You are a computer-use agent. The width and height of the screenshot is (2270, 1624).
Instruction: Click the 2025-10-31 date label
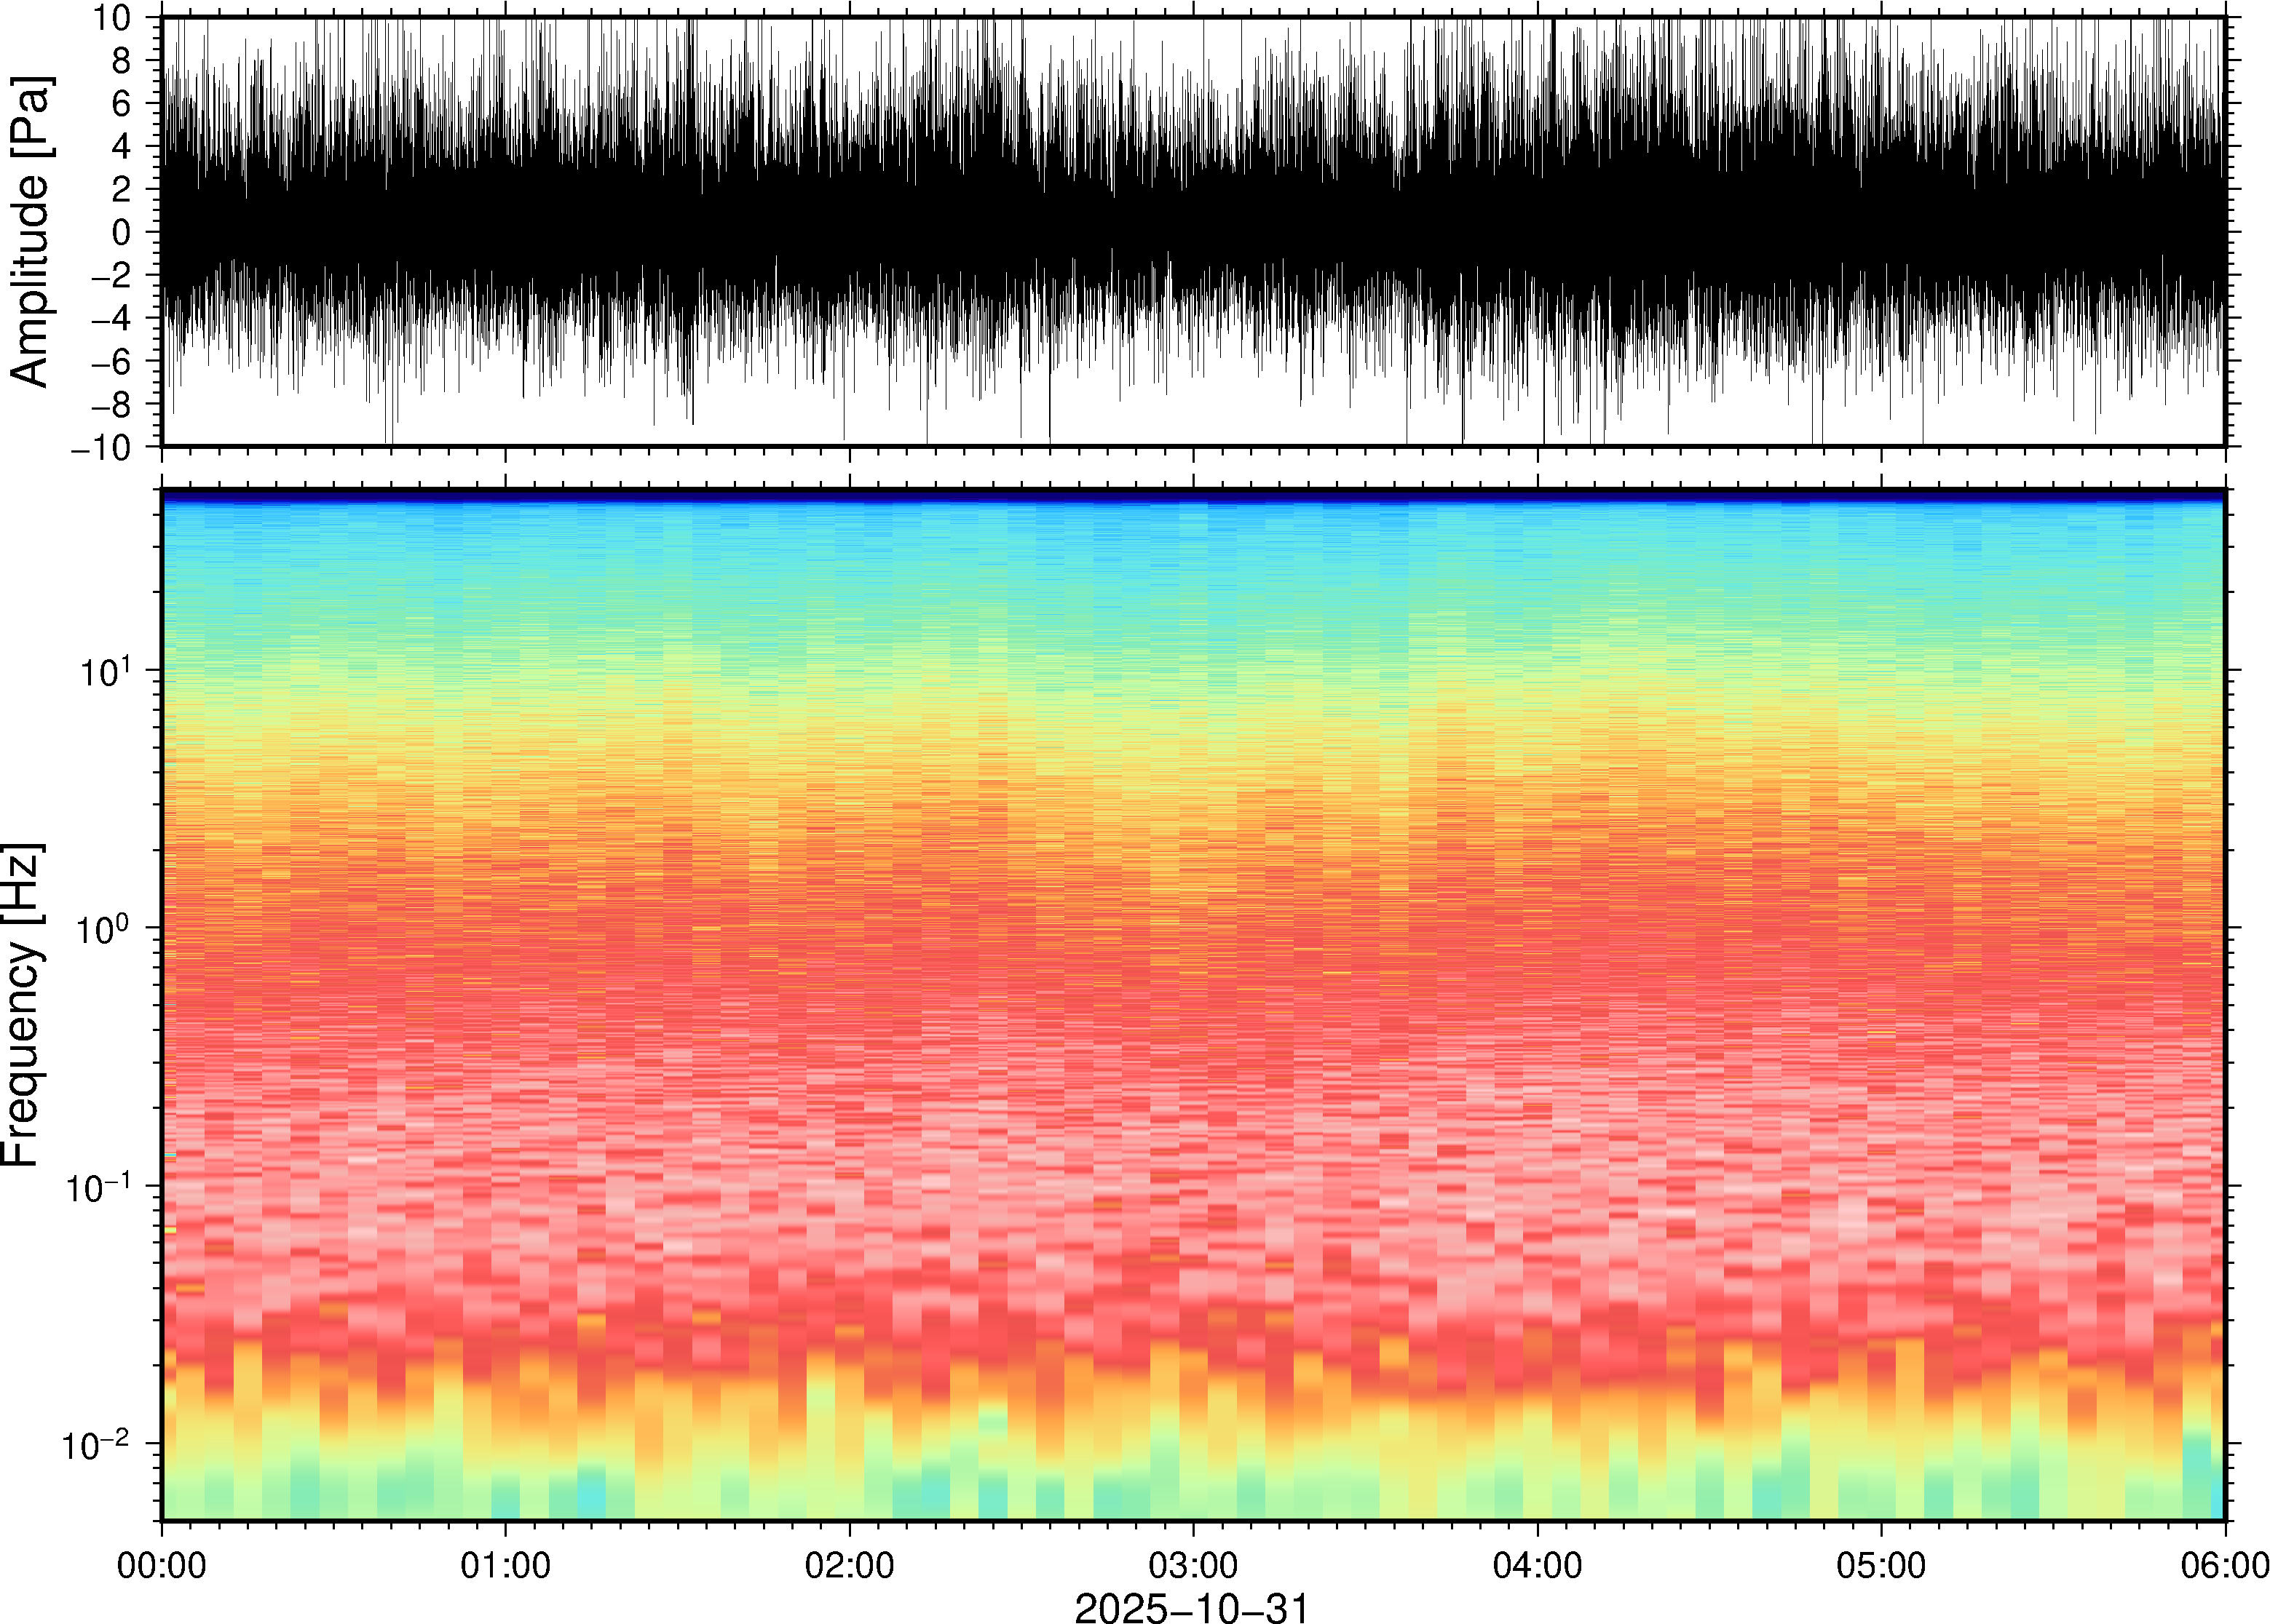[1192, 1608]
